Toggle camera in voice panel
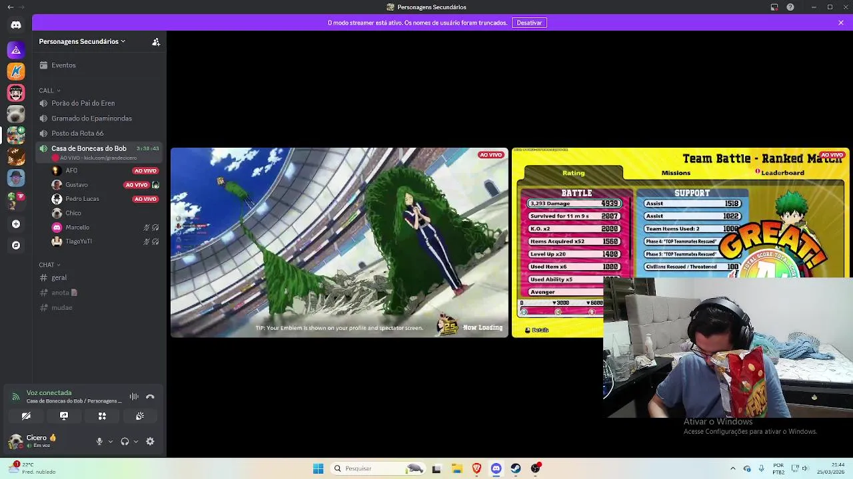Image resolution: width=853 pixels, height=479 pixels. point(26,416)
